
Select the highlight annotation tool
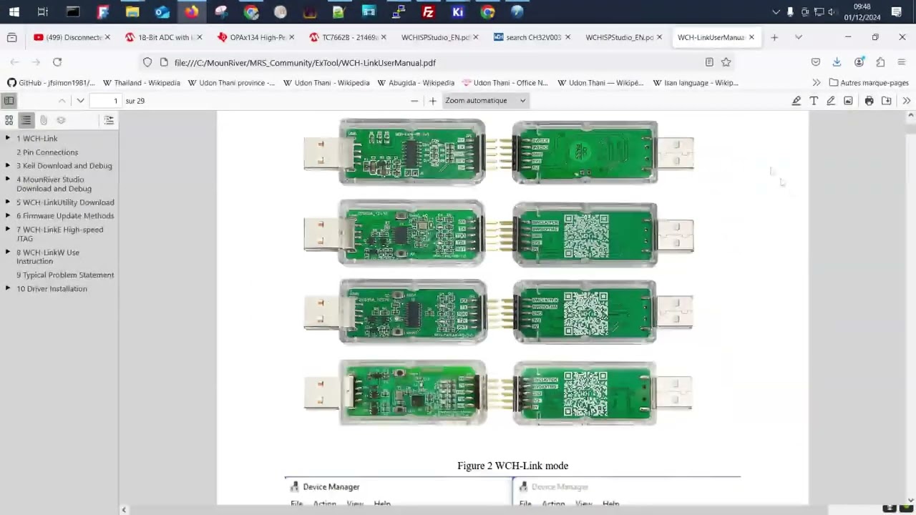796,101
